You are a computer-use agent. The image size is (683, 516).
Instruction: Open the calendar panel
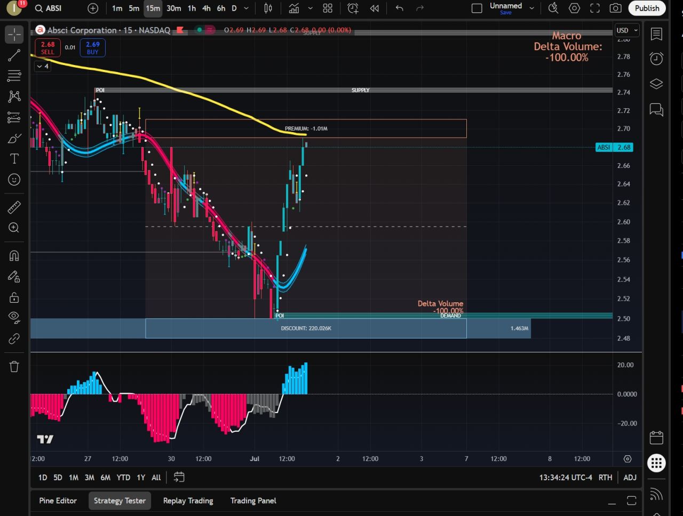coord(656,438)
